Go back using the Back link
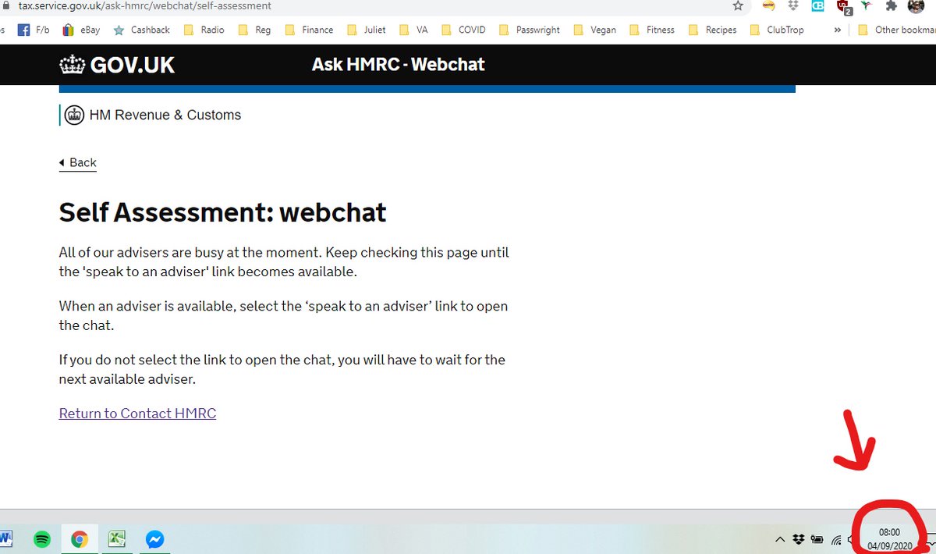Image resolution: width=936 pixels, height=554 pixels. pyautogui.click(x=77, y=162)
